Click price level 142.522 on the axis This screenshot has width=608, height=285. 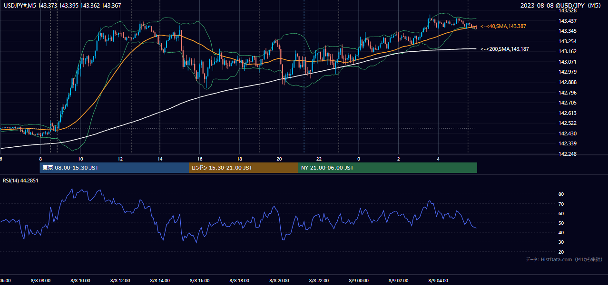(568, 123)
